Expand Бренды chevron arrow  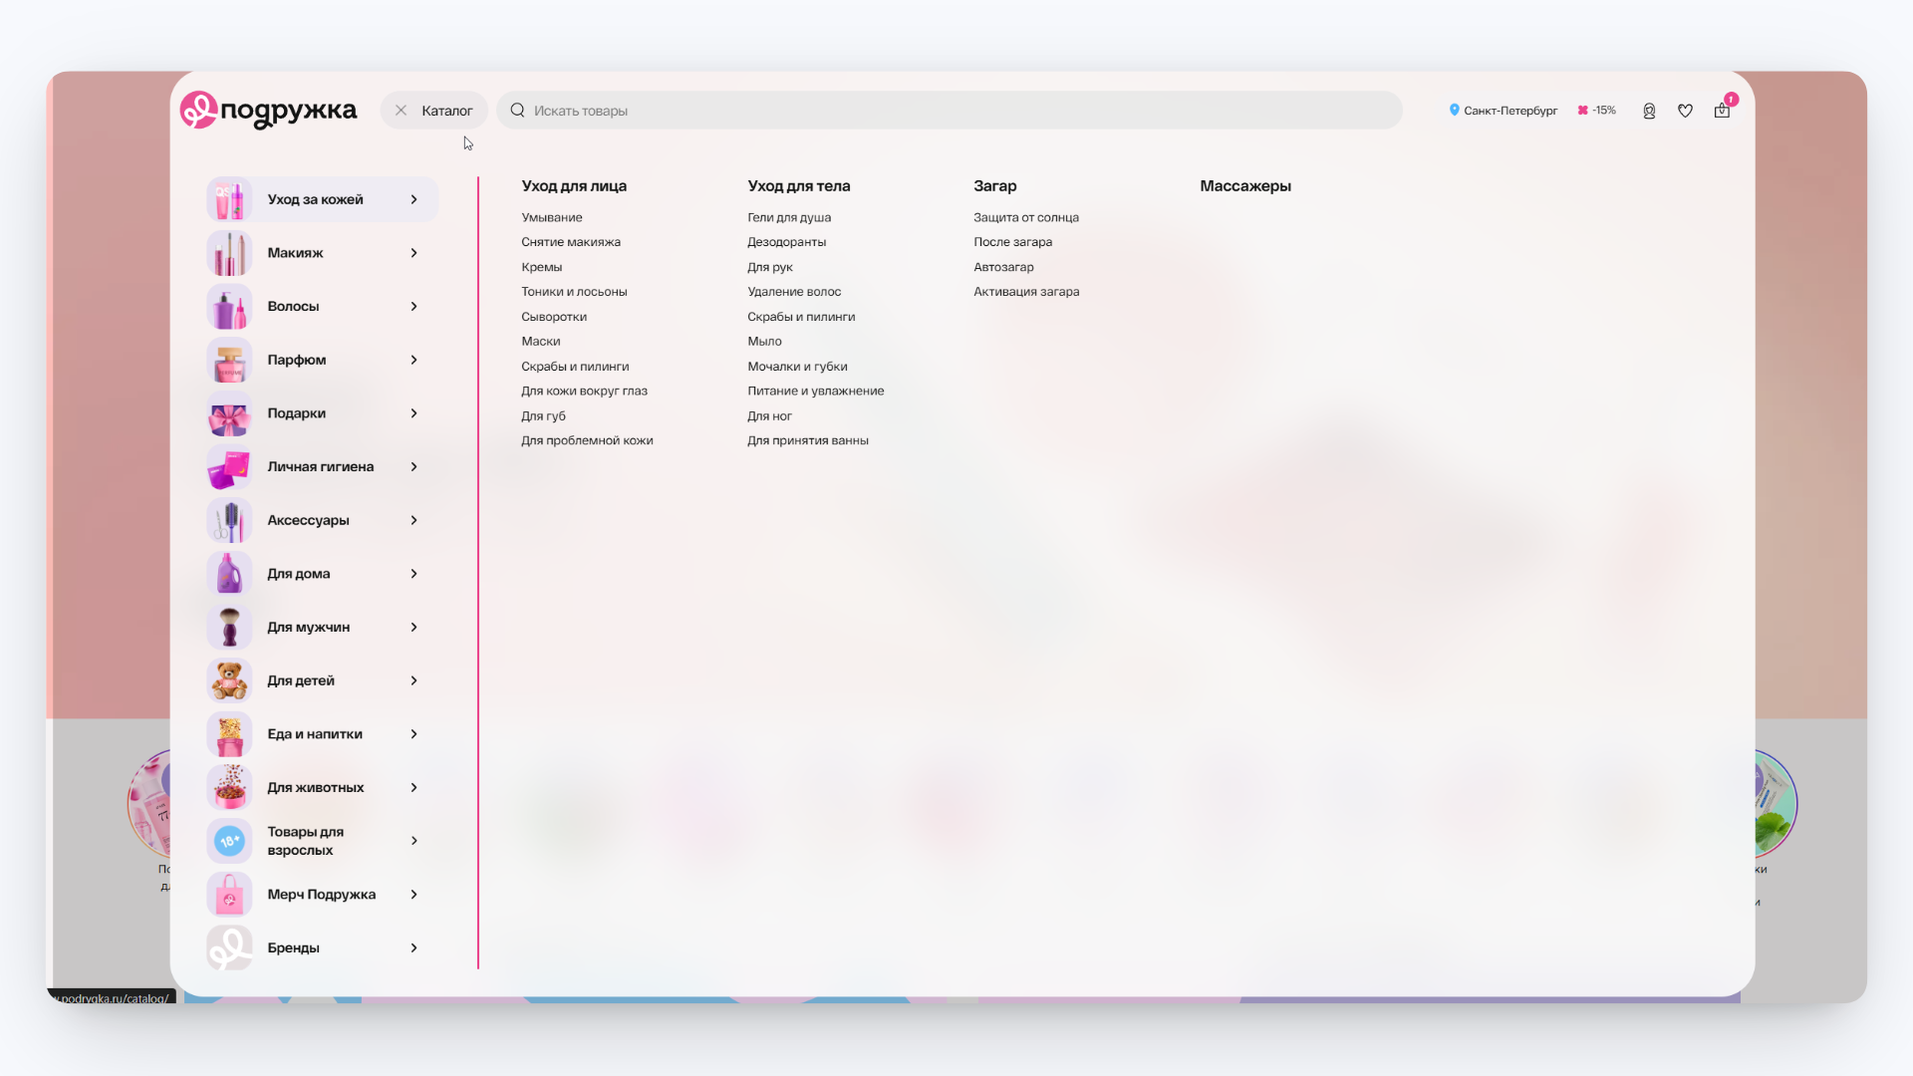(x=413, y=948)
